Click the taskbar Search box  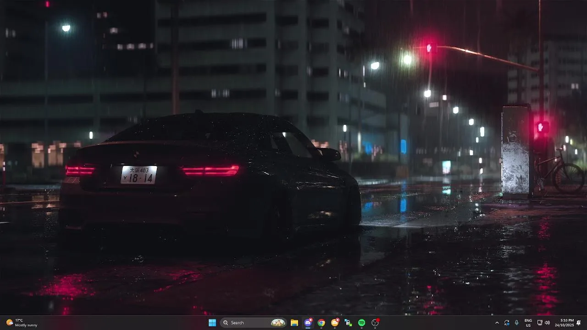(x=254, y=323)
